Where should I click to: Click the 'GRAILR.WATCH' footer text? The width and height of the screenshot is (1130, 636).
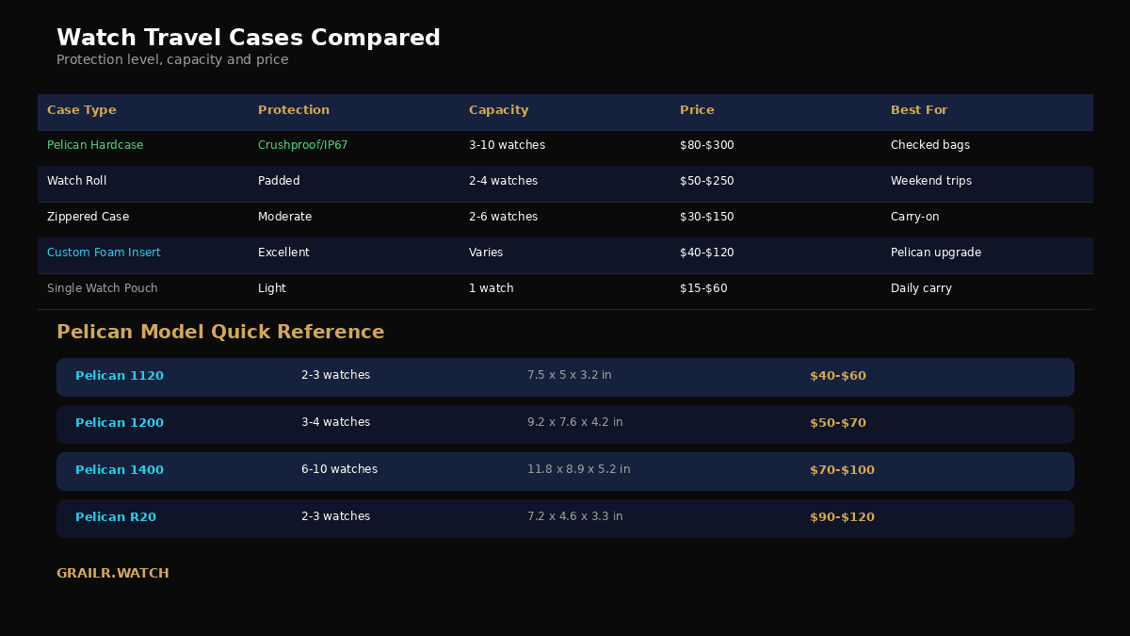(113, 574)
